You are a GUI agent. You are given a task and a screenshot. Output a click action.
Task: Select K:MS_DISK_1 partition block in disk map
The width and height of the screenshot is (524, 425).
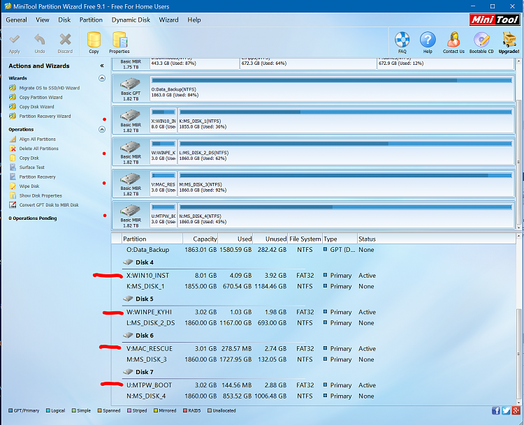[x=346, y=120]
